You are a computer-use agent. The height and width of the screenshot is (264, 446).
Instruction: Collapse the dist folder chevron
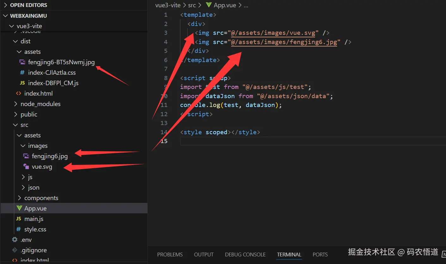15,41
